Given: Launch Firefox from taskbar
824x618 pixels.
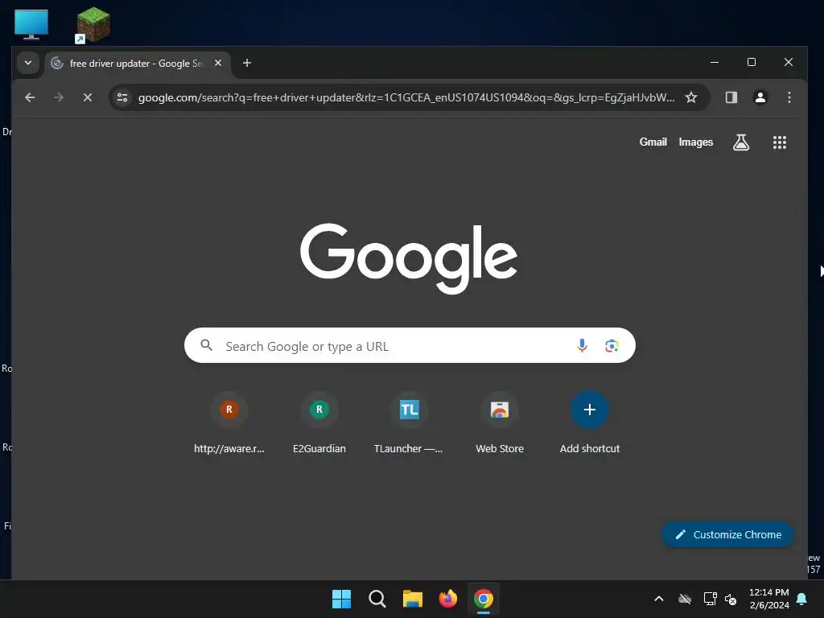Looking at the screenshot, I should pyautogui.click(x=447, y=599).
